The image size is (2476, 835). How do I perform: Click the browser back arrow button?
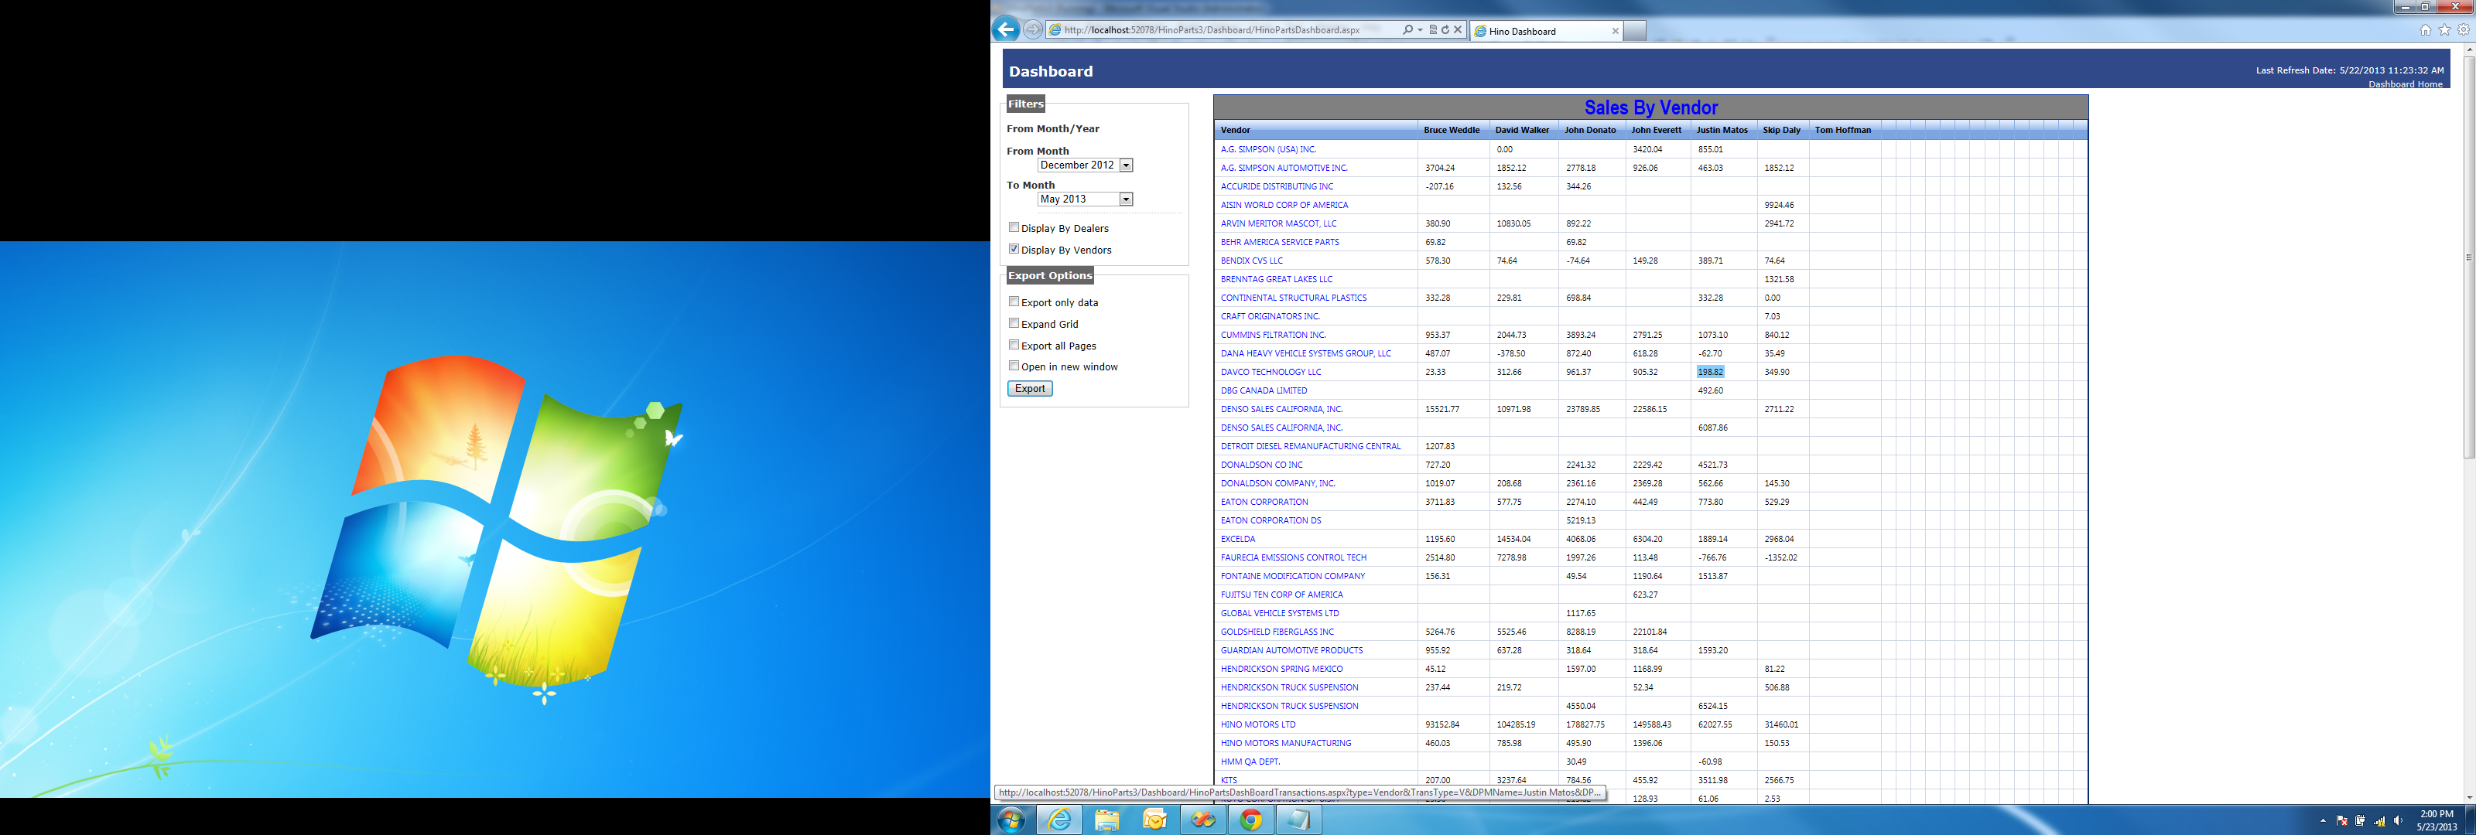point(1005,30)
